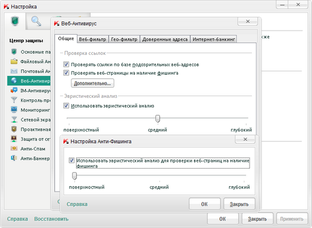Switch to Веб-фильтр tab

92,39
